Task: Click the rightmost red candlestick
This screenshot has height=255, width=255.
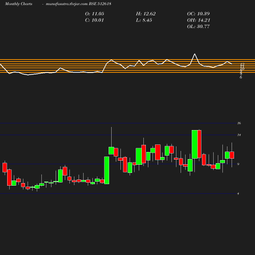Action: (232, 155)
